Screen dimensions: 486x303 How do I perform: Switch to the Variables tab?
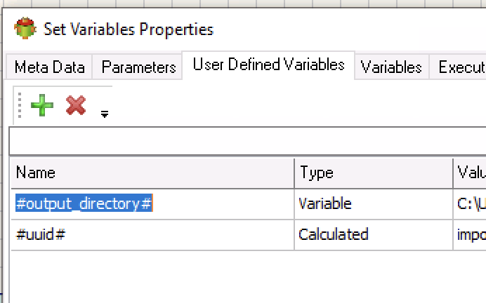pyautogui.click(x=391, y=67)
